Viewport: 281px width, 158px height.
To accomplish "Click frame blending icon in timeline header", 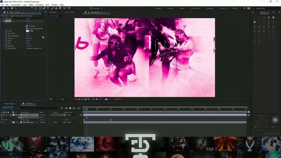I will (x=70, y=108).
